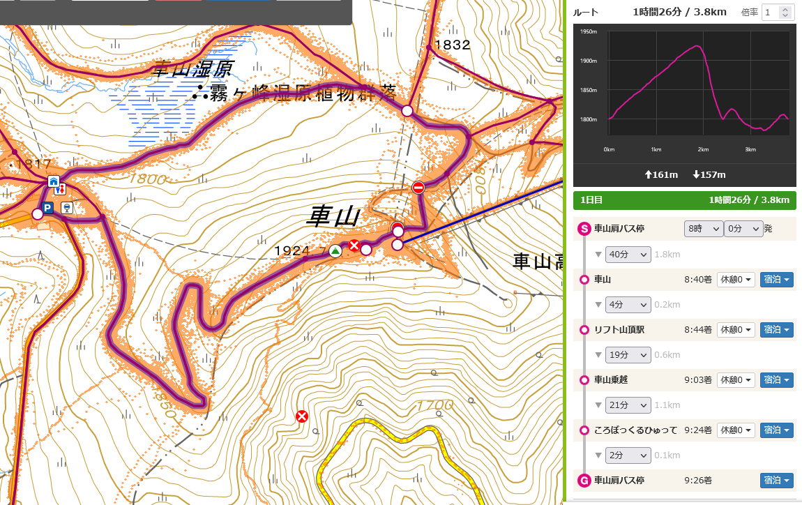Click the green 1日目 day header bar
This screenshot has width=802, height=505.
tap(683, 200)
